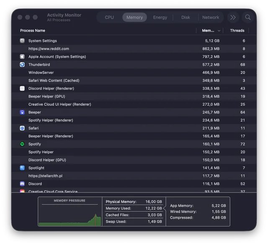Select Creative Cloud UI Helper (Renderer) row
Screen dimensions: 268x245
point(134,104)
